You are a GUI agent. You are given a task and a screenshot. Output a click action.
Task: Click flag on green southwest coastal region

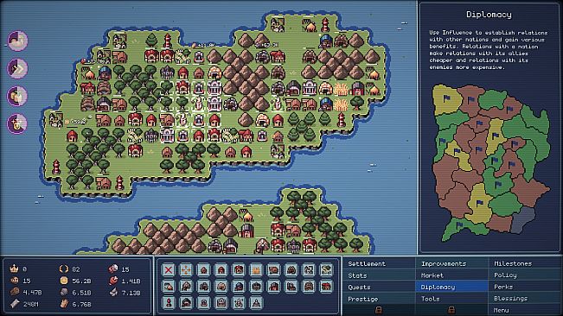tap(459, 225)
